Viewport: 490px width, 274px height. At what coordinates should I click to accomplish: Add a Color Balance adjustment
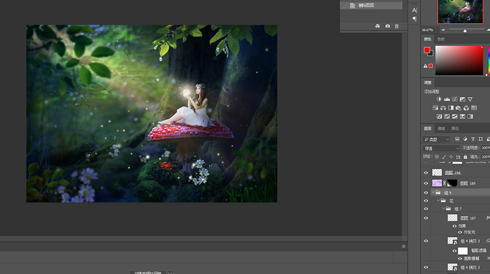click(443, 108)
